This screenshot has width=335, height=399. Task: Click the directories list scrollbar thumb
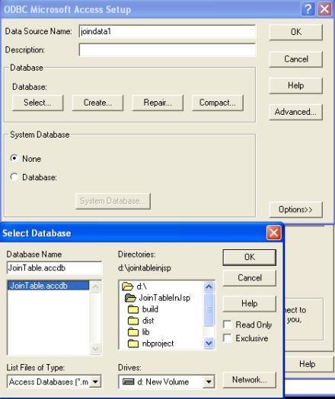coord(209,309)
